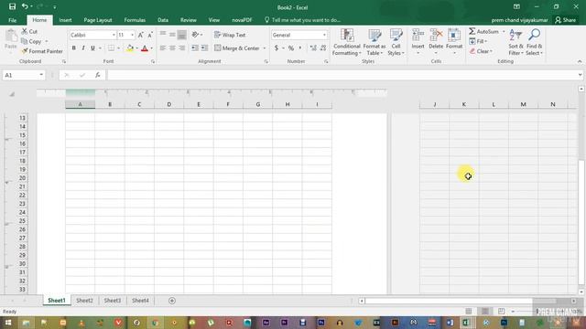Viewport: 586px width, 329px height.
Task: Decrease font size with the small A icon
Action: (x=150, y=35)
